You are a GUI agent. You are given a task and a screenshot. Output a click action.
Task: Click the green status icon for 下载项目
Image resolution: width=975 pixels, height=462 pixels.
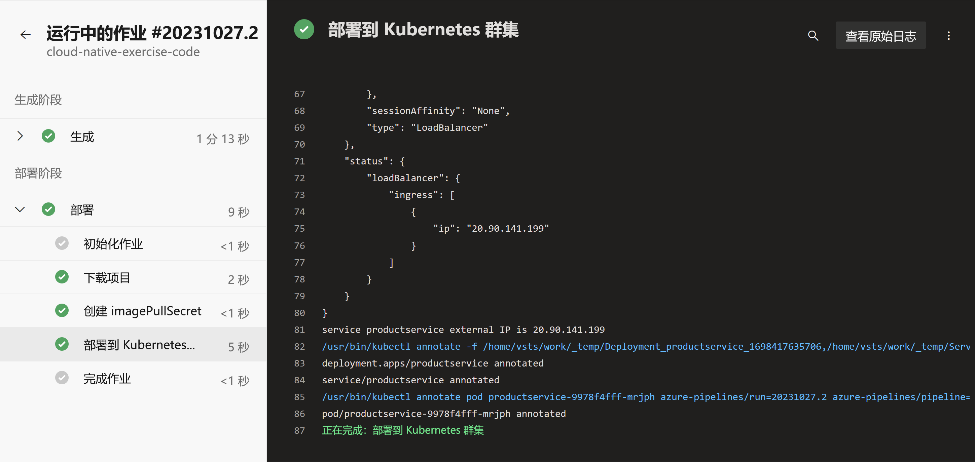(x=62, y=277)
